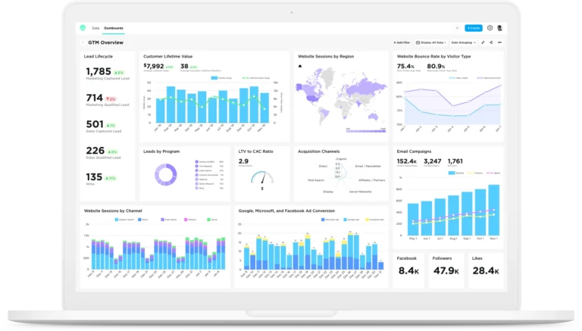The height and width of the screenshot is (331, 582).
Task: Open the user profile avatar
Action: [x=499, y=28]
